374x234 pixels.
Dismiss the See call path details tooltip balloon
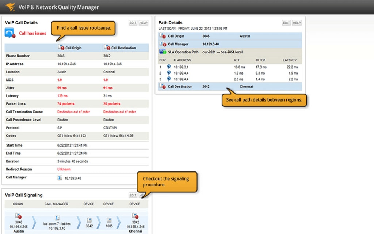pos(264,99)
